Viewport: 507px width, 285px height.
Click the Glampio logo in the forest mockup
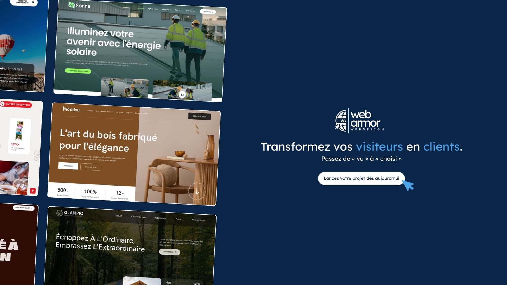click(x=70, y=213)
